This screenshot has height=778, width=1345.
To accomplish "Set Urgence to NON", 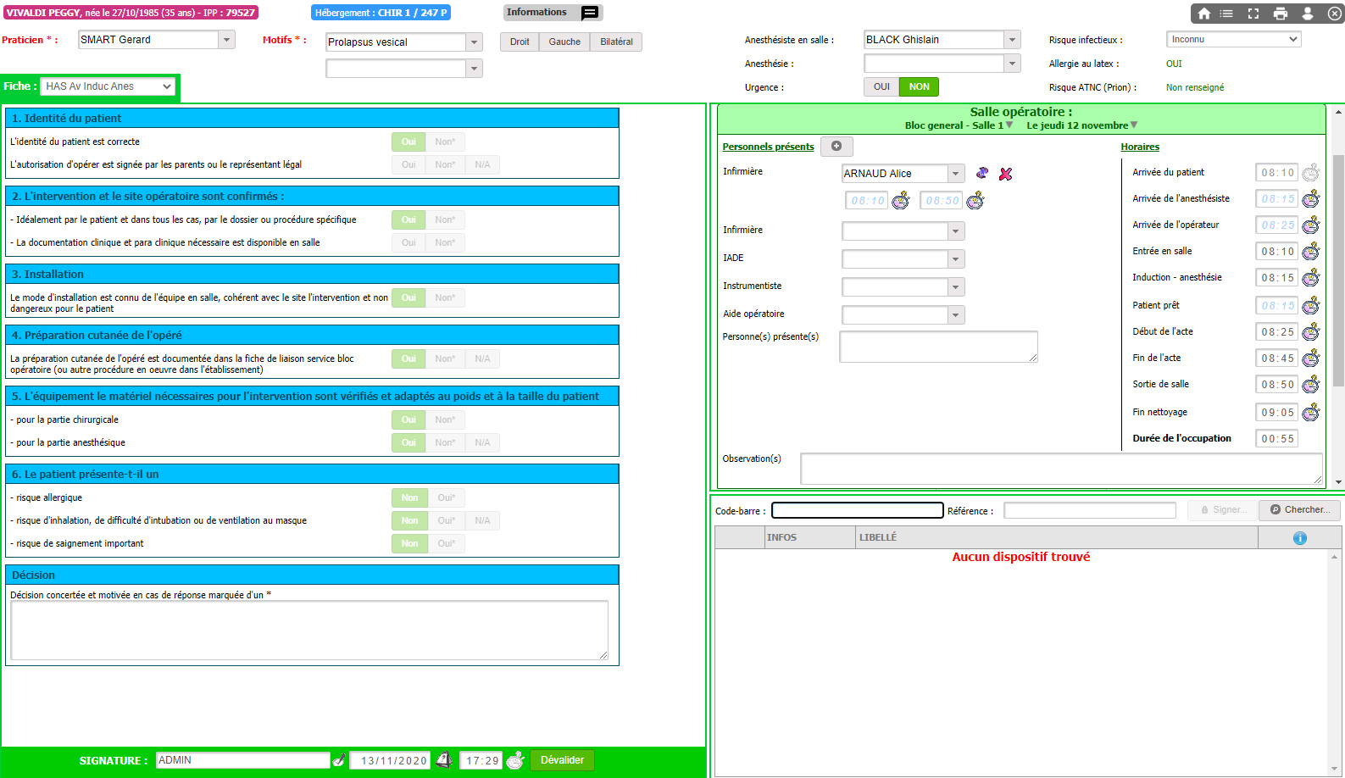I will (x=919, y=86).
